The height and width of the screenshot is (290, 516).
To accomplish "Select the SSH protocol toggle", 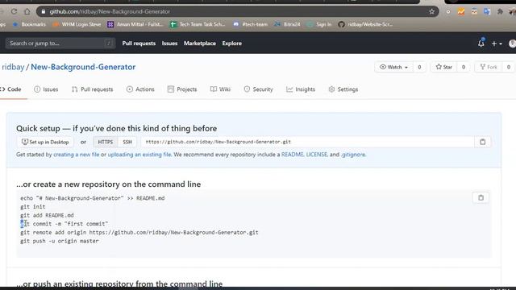I will coord(127,142).
